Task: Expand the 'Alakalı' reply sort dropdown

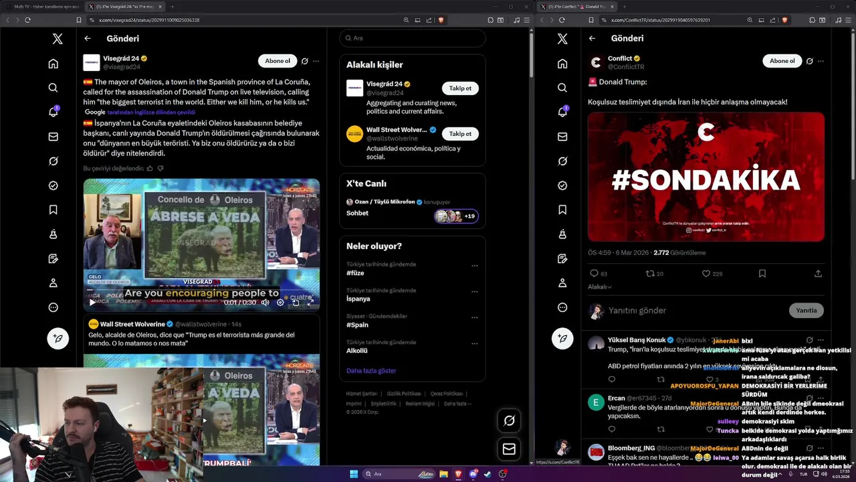Action: pyautogui.click(x=600, y=287)
